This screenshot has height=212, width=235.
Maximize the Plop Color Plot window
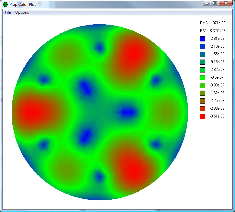tap(215, 3)
